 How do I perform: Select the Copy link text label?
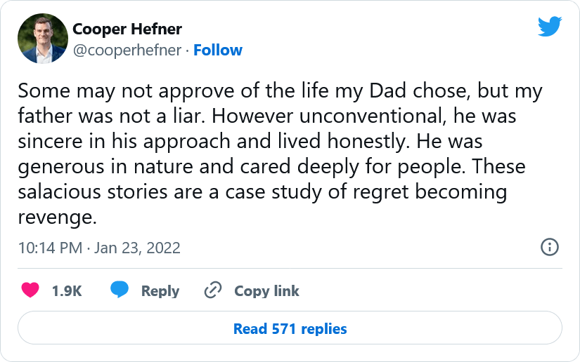[266, 291]
